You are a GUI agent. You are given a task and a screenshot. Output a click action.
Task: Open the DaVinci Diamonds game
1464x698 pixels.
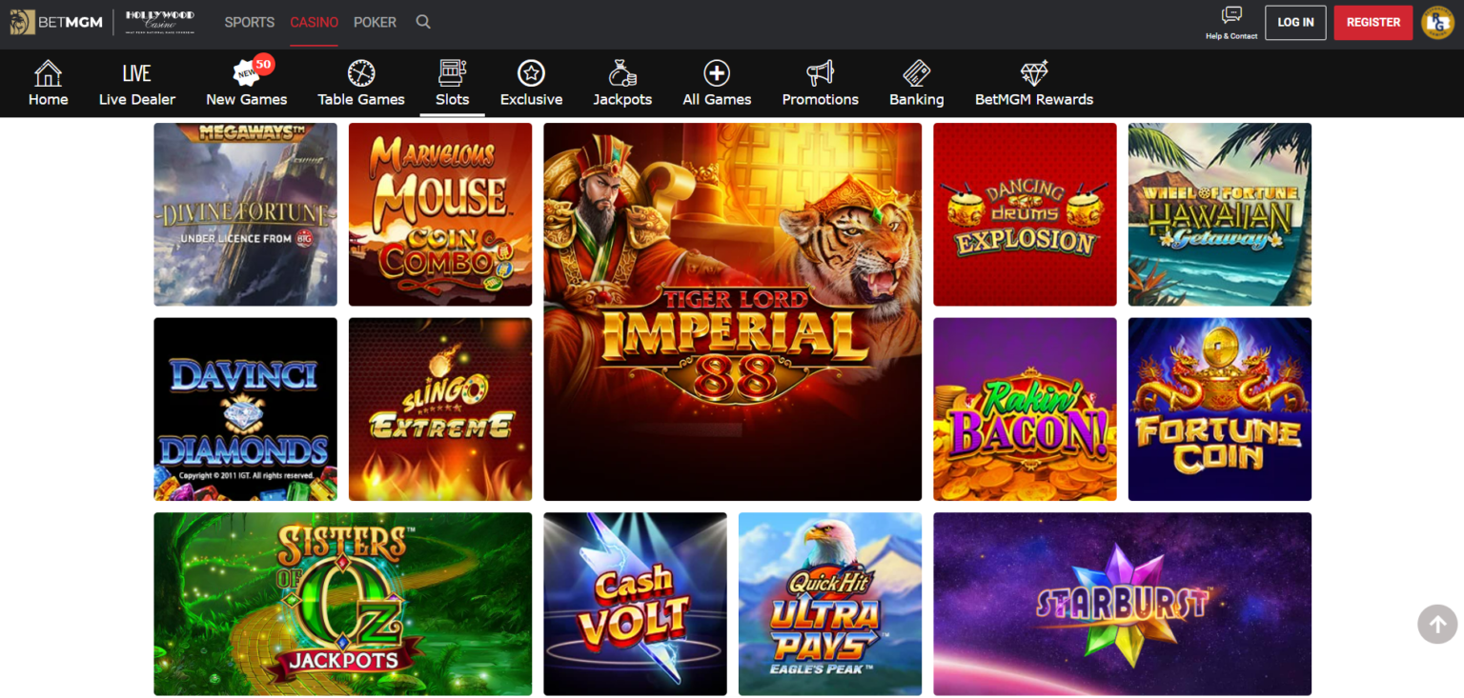[x=246, y=409]
